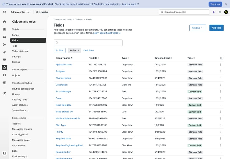The width and height of the screenshot is (230, 159).
Task: Open Learn about ticket fields link
Action: [107, 33]
